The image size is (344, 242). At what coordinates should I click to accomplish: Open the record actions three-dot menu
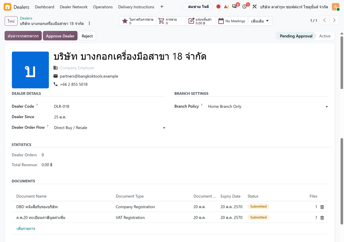89,24
